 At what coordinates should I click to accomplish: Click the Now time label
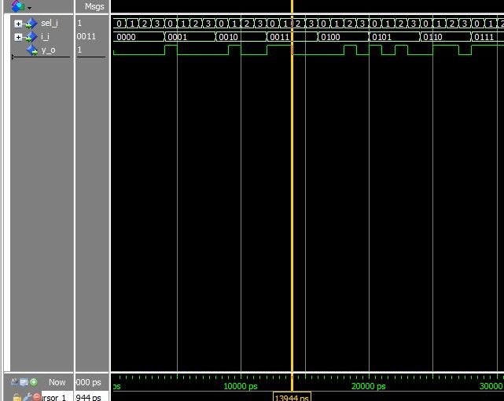pos(57,382)
